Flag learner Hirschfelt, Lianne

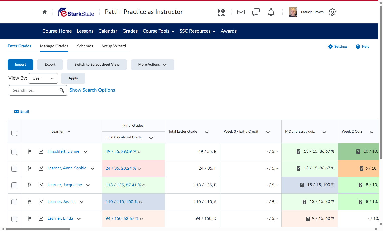29,152
